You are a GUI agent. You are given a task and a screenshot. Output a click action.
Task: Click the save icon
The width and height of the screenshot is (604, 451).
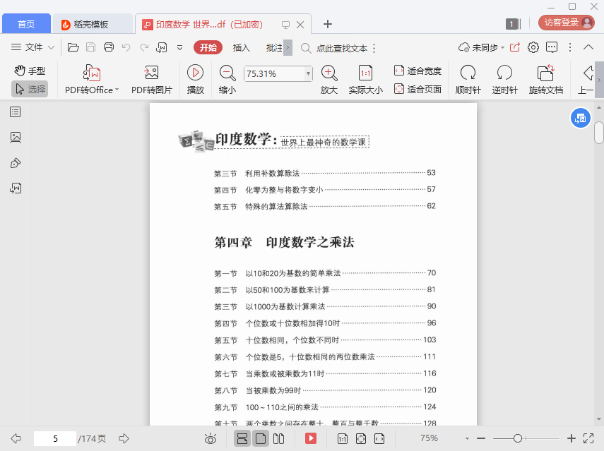91,47
